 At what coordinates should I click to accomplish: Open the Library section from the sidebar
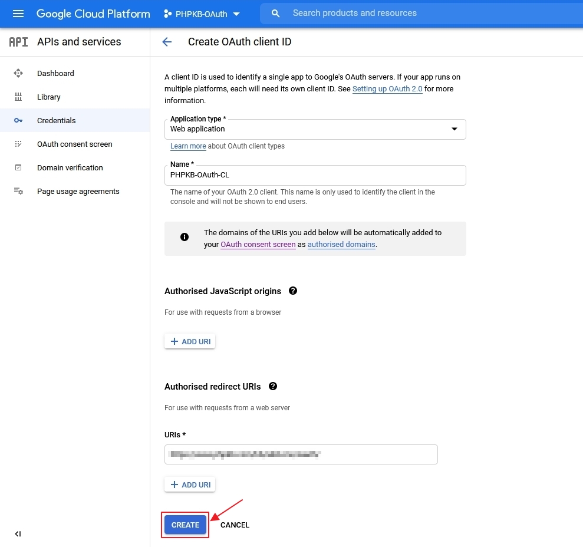pos(18,97)
